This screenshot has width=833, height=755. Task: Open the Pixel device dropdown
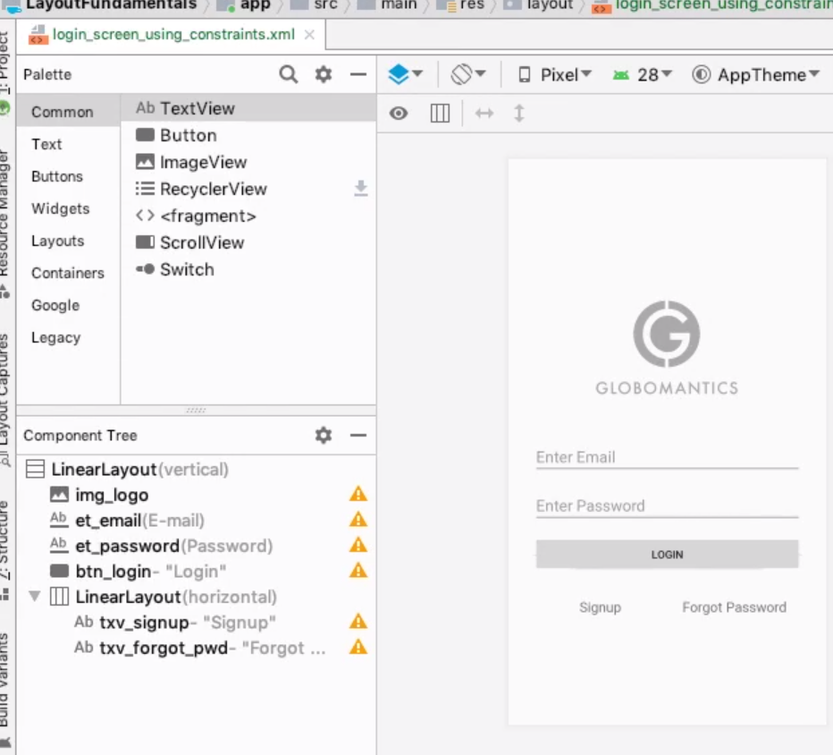pyautogui.click(x=555, y=75)
